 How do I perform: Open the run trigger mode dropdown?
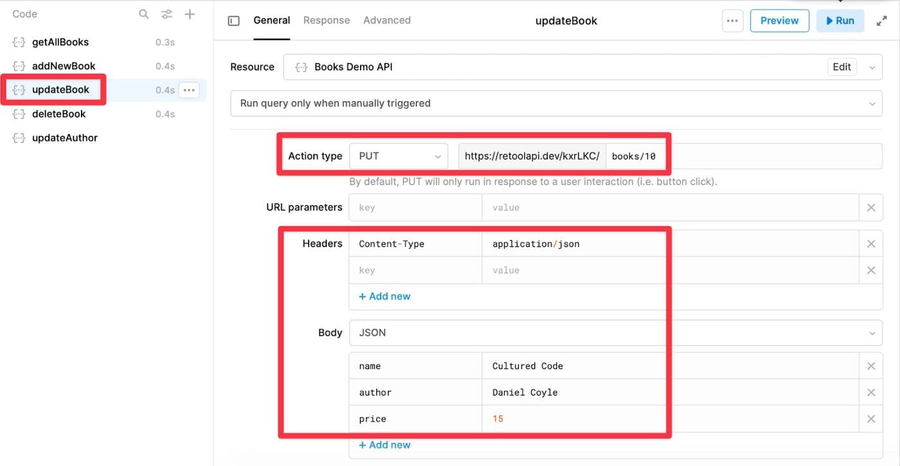(556, 103)
